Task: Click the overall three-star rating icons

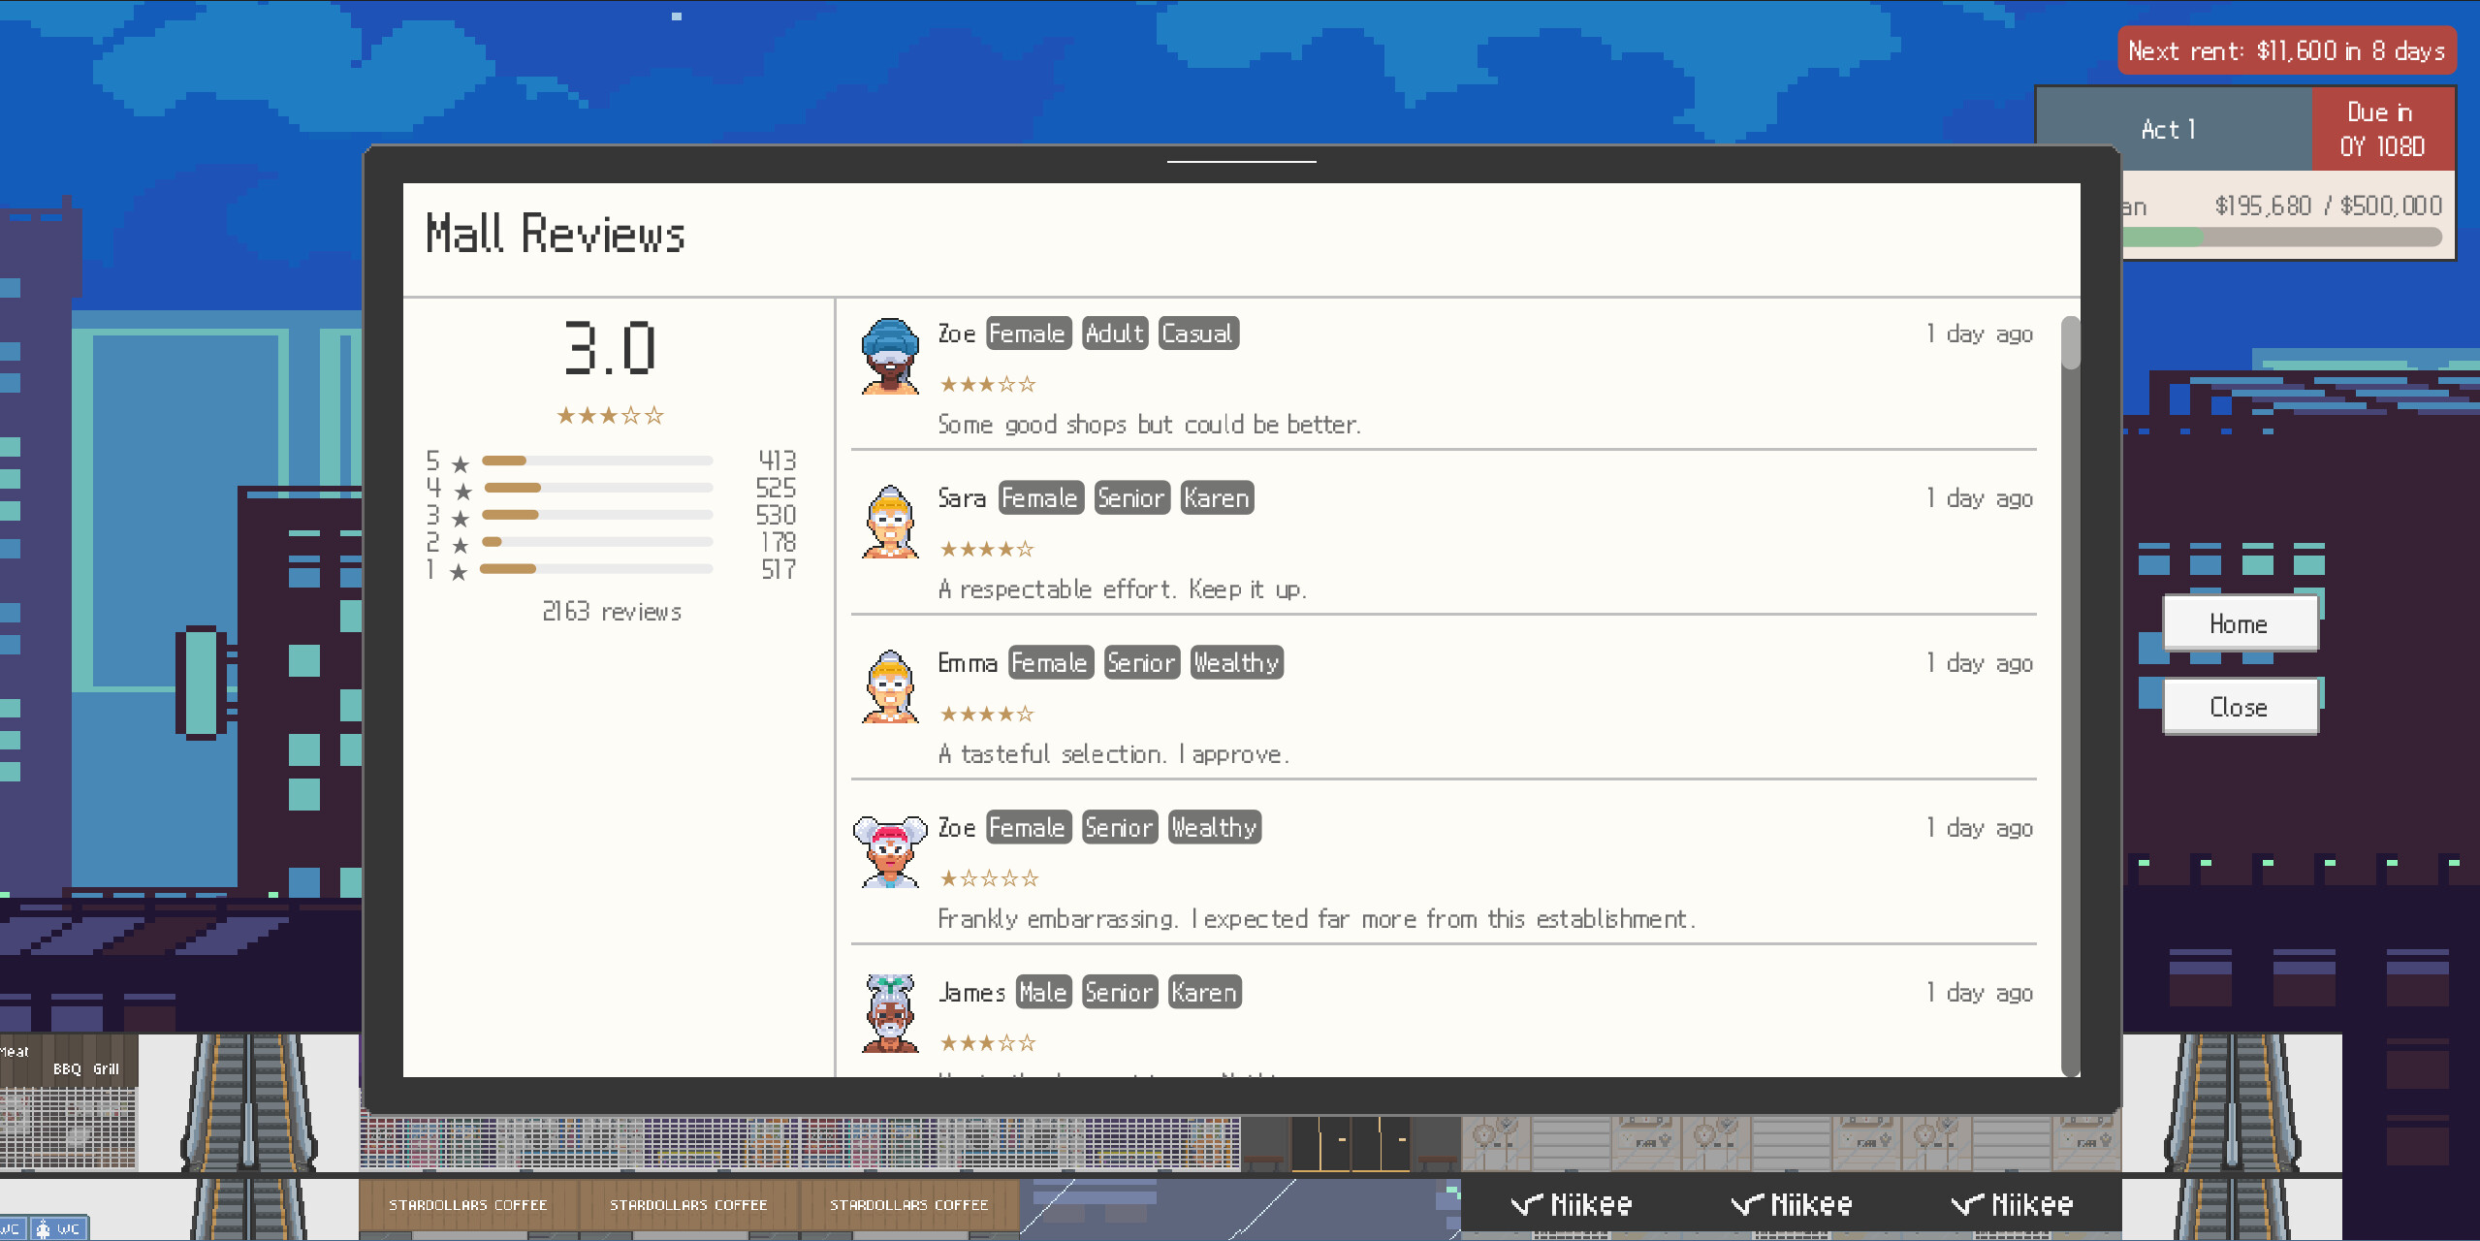Action: tap(610, 416)
